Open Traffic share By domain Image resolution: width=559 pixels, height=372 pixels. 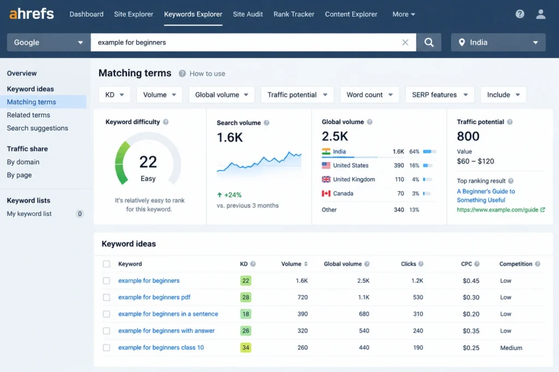point(23,162)
